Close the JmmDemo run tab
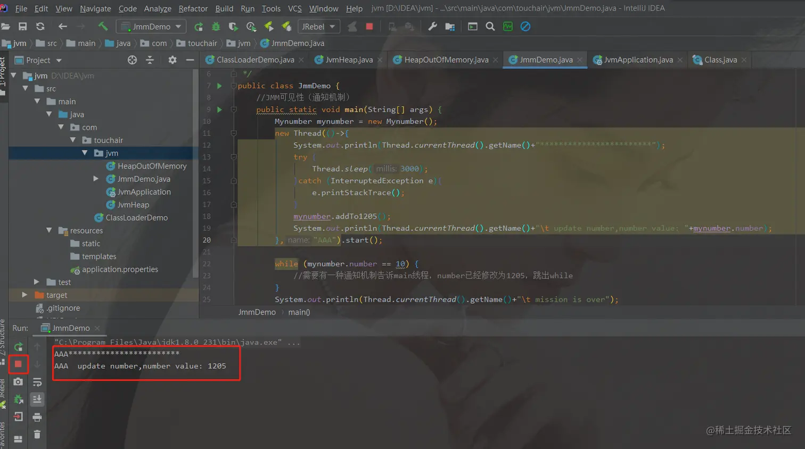Screen dimensions: 805x449 (97, 328)
